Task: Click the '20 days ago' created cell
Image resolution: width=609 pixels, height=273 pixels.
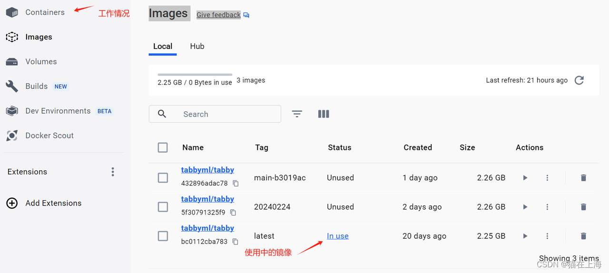Action: pos(424,236)
